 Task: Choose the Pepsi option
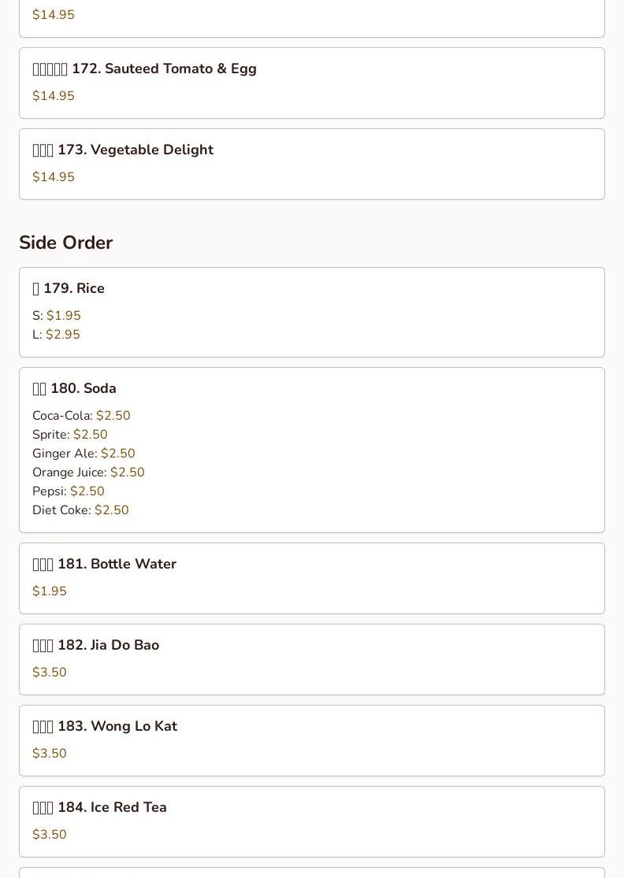pyautogui.click(x=68, y=491)
